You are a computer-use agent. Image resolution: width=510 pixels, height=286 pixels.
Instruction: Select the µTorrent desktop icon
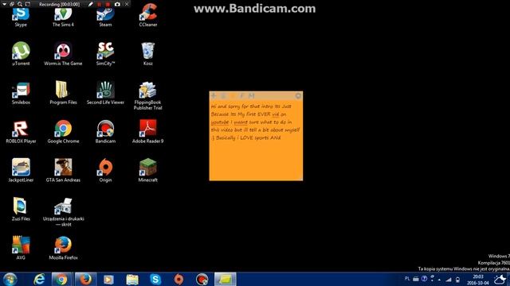pyautogui.click(x=21, y=54)
